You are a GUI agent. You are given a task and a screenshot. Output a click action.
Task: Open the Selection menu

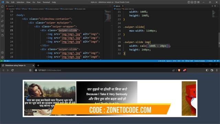20,2
